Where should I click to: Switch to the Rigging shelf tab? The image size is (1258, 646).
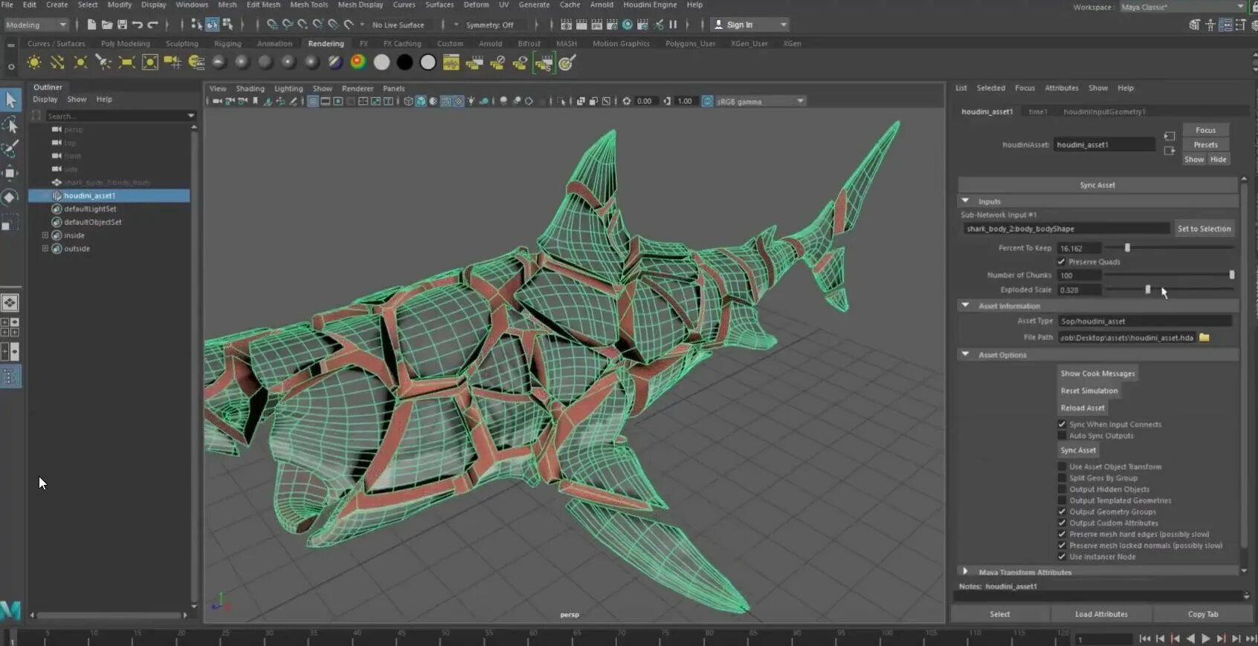tap(228, 44)
